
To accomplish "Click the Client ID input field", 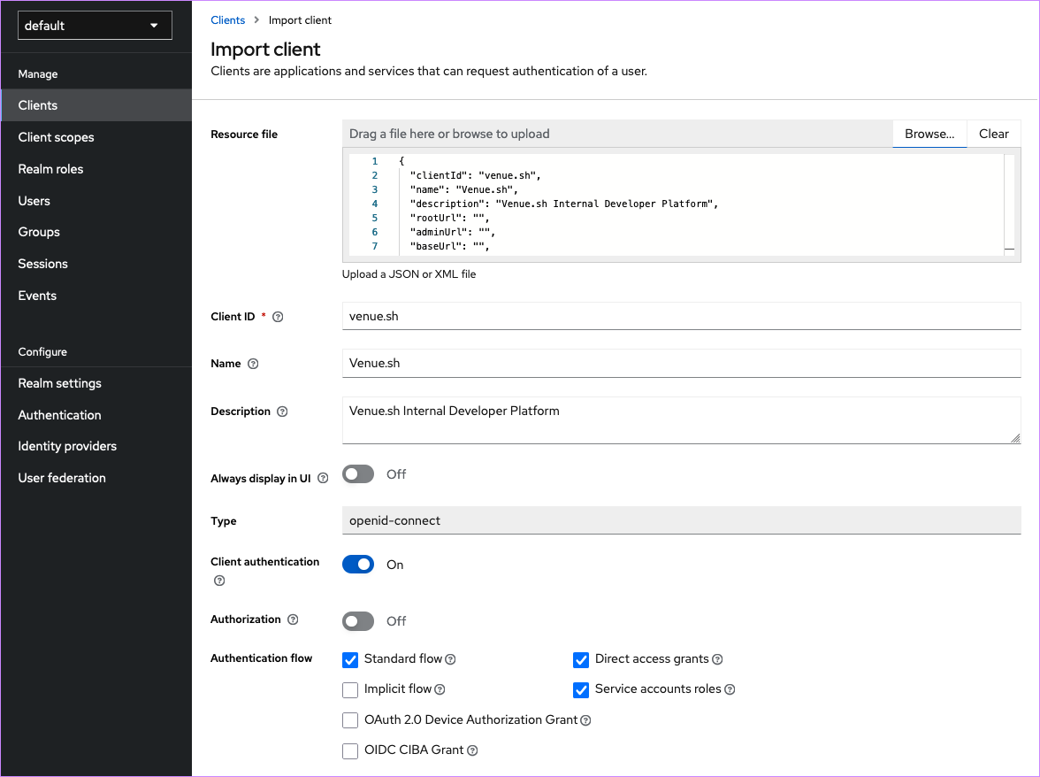I will (x=681, y=317).
